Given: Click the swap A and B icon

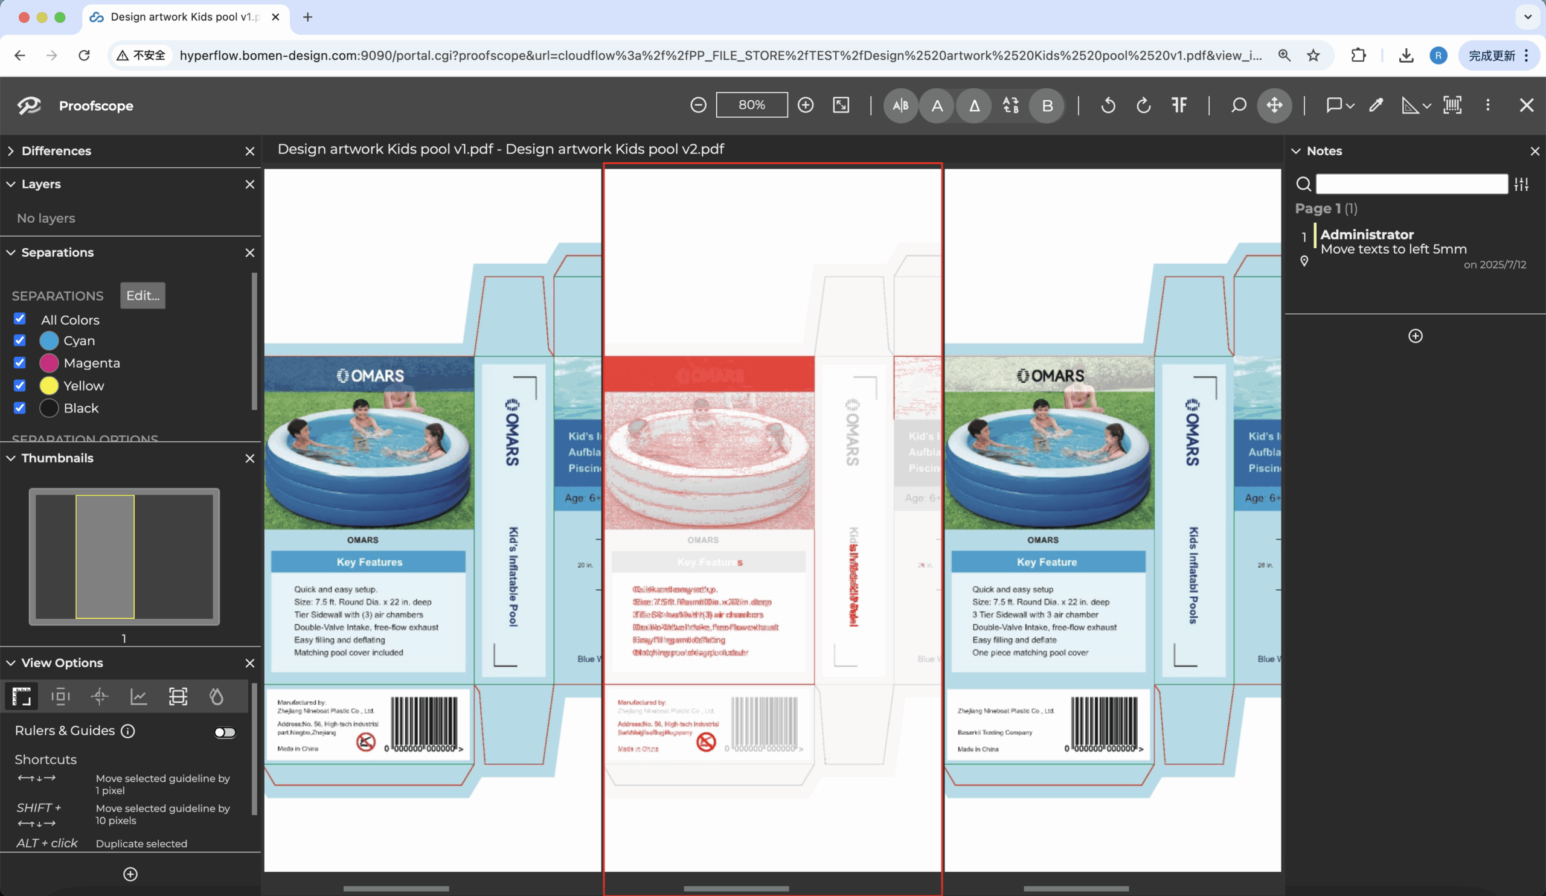Looking at the screenshot, I should pyautogui.click(x=1010, y=106).
